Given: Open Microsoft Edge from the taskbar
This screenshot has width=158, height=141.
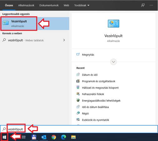Looking at the screenshot, I should pos(63,137).
